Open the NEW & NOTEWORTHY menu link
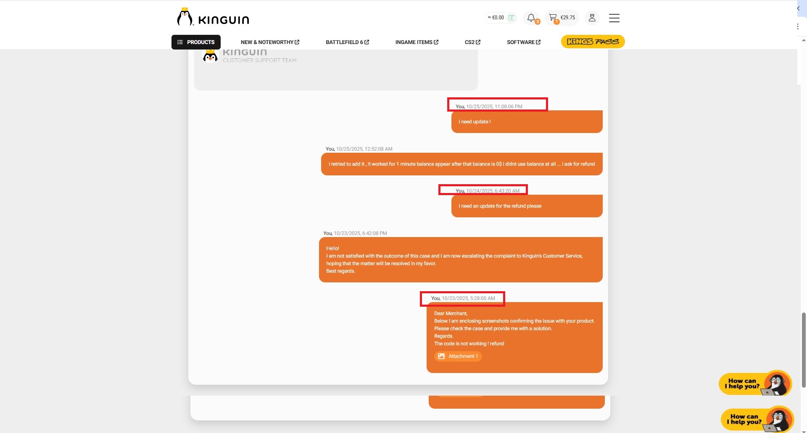The height and width of the screenshot is (433, 807). click(270, 42)
